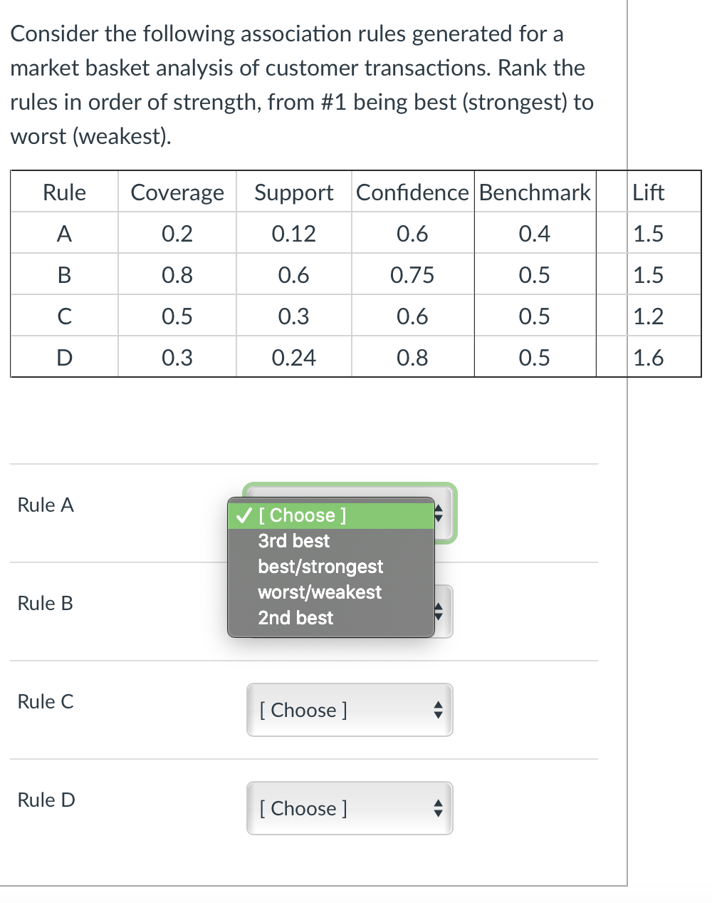The height and width of the screenshot is (903, 712).
Task: Open the Rule C ranking dropdown
Action: (x=350, y=710)
